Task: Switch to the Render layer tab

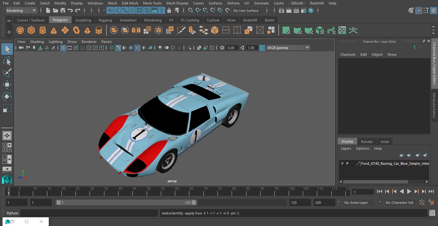Action: click(367, 142)
